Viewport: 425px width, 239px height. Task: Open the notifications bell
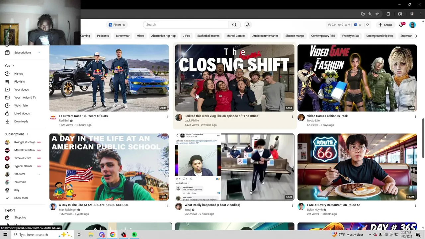tap(401, 25)
